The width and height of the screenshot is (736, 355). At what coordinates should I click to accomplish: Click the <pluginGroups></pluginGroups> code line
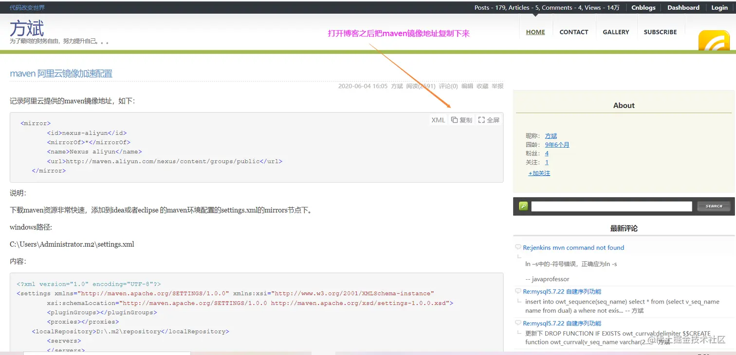pyautogui.click(x=102, y=312)
